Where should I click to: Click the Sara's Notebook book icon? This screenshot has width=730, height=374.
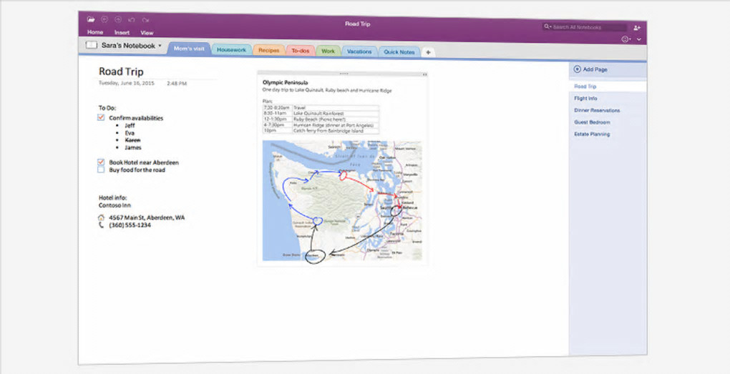click(92, 45)
